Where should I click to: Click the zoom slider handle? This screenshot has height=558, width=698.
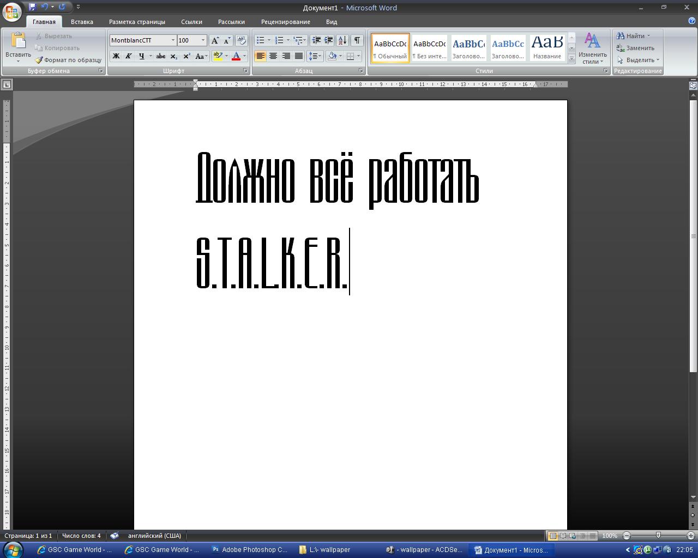[658, 536]
